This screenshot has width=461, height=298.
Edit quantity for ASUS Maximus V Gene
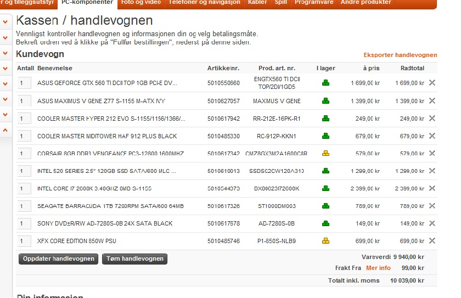point(24,101)
